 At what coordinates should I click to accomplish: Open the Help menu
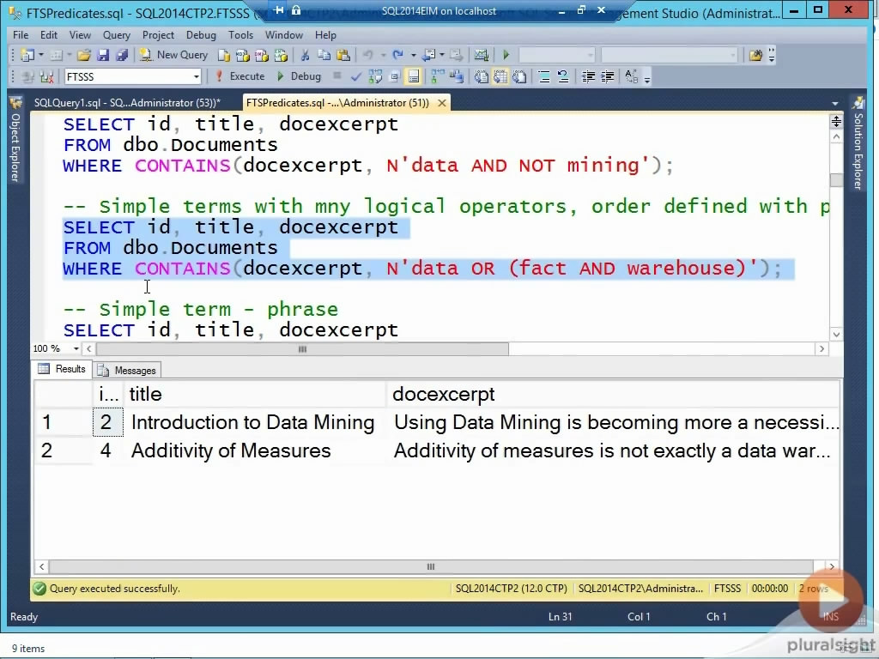325,34
